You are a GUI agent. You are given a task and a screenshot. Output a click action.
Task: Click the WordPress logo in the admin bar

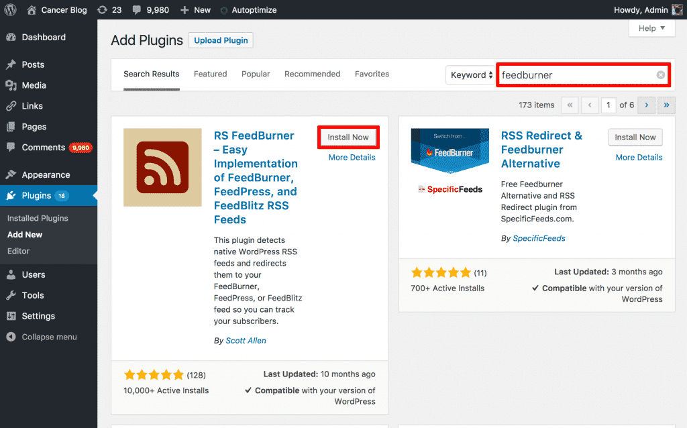9,9
